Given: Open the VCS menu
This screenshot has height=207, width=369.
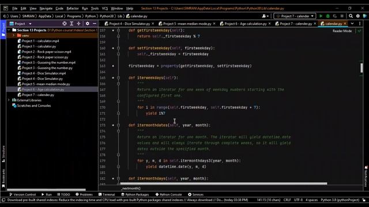Looking at the screenshot, I should pos(105,9).
